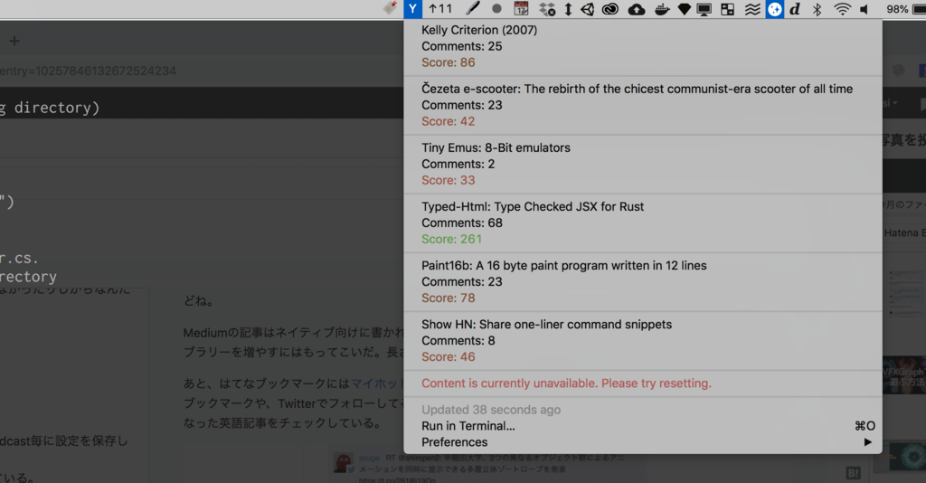Click the window grid layout icon in the menu bar

pyautogui.click(x=728, y=9)
